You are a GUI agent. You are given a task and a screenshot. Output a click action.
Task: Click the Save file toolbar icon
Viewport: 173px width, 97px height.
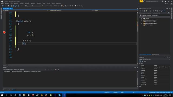pos(14,6)
